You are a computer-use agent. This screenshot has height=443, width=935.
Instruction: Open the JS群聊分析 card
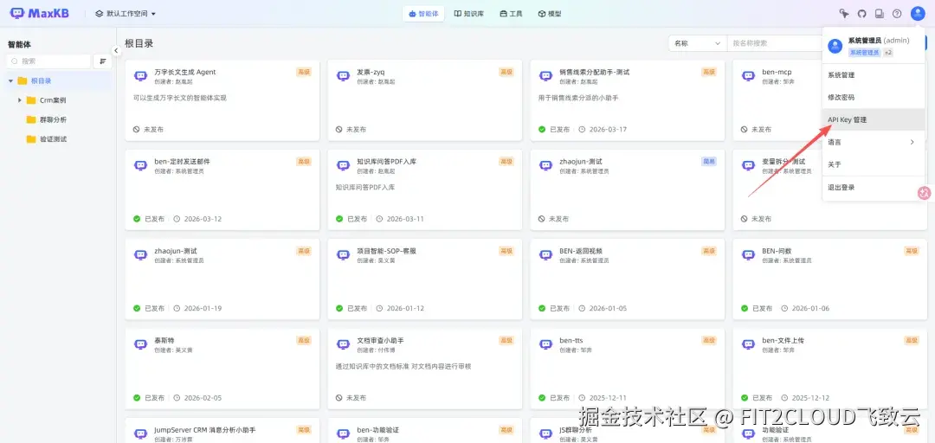pyautogui.click(x=628, y=431)
